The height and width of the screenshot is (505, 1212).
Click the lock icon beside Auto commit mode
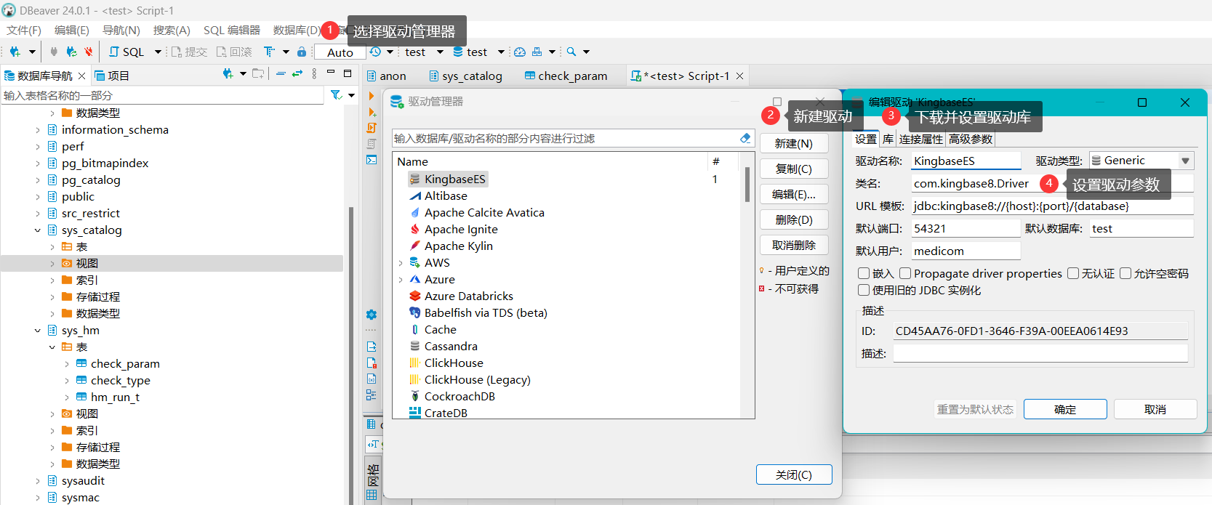(302, 52)
